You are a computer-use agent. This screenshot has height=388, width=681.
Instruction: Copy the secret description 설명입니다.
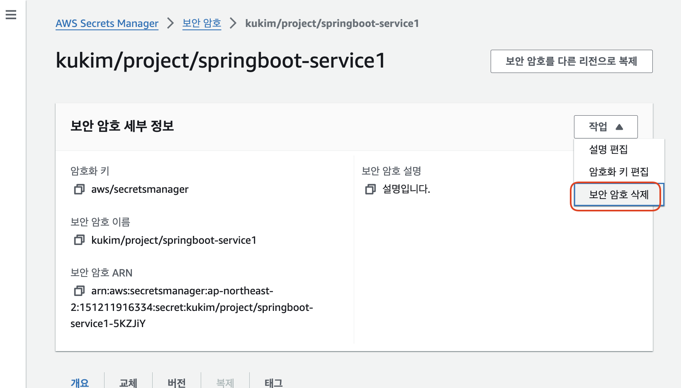point(370,189)
